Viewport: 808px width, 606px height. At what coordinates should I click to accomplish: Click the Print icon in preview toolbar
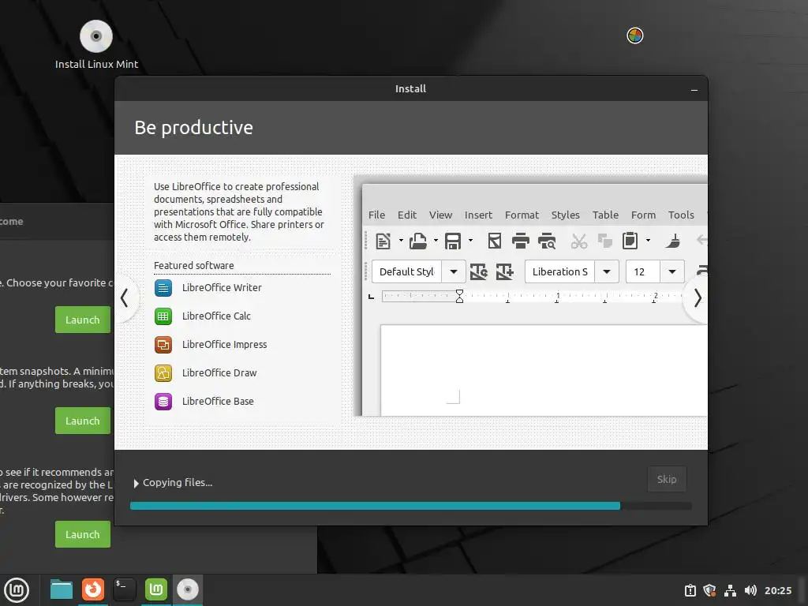(521, 241)
